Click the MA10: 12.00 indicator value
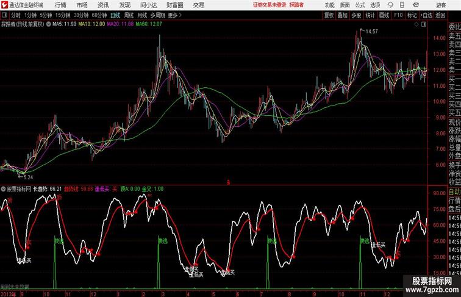The height and width of the screenshot is (297, 461). (x=91, y=24)
